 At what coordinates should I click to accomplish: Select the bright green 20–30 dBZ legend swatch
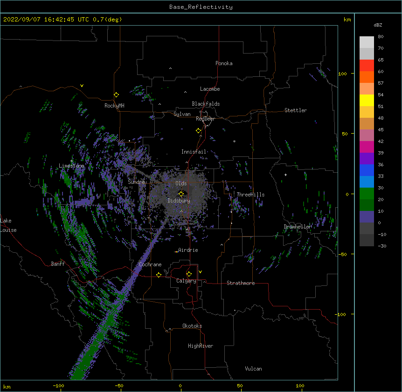pos(367,194)
